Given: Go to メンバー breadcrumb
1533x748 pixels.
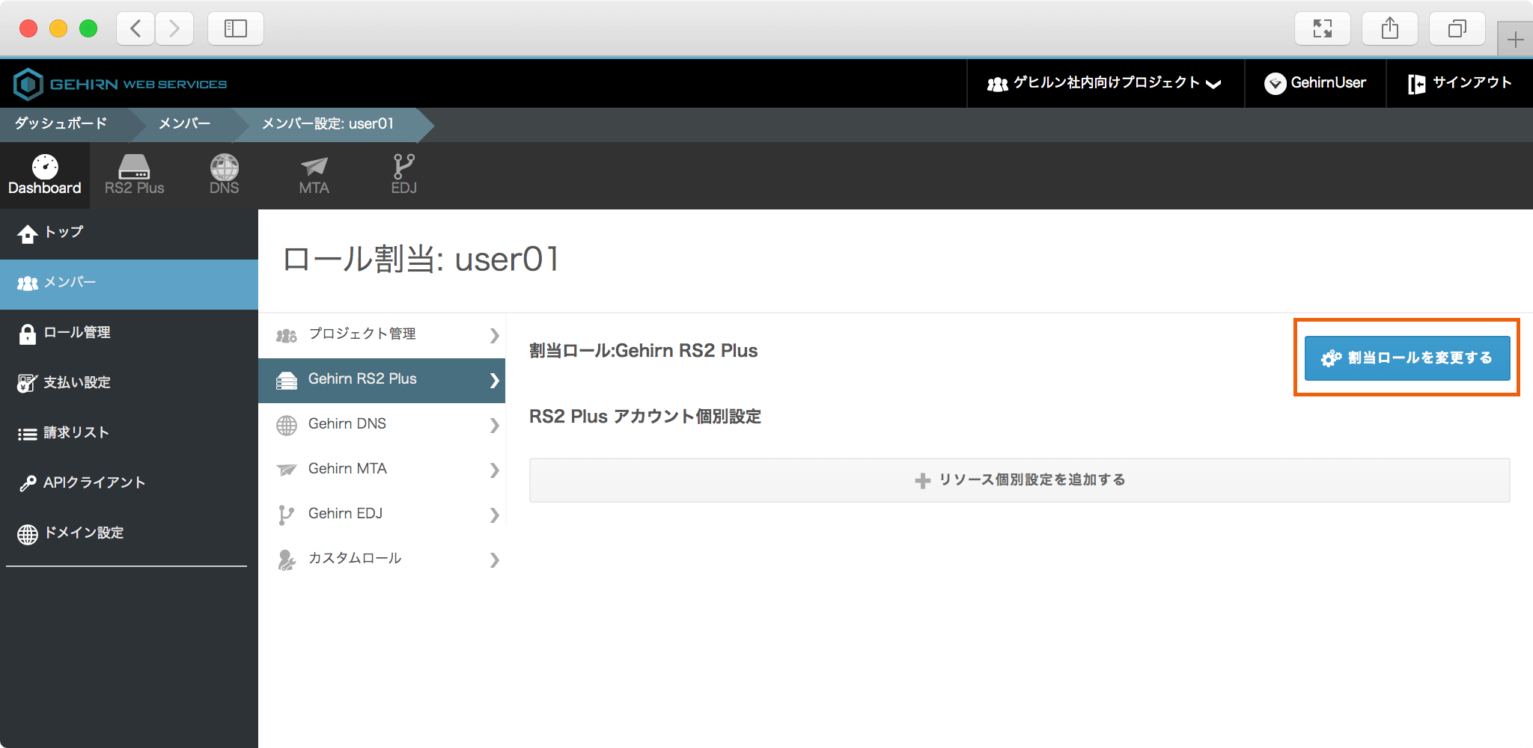Looking at the screenshot, I should (x=184, y=124).
